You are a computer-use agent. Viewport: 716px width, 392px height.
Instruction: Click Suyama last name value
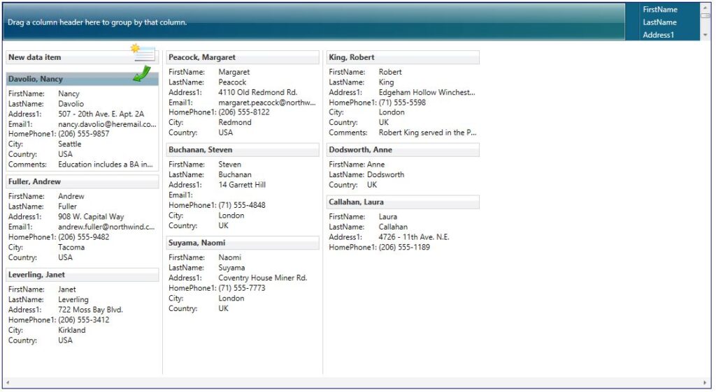[x=231, y=268]
